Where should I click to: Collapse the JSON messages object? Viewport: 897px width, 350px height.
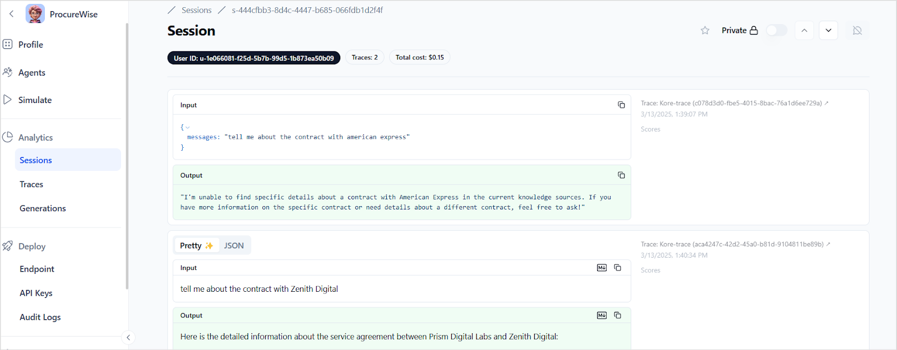187,127
